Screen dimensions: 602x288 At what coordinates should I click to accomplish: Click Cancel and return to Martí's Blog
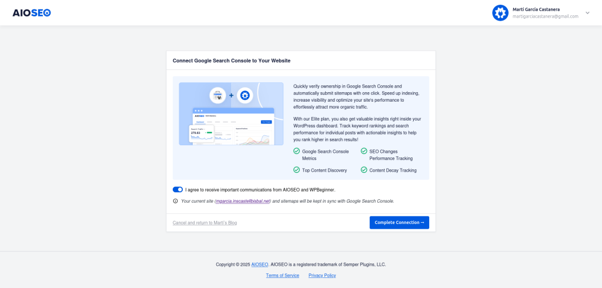pos(205,223)
